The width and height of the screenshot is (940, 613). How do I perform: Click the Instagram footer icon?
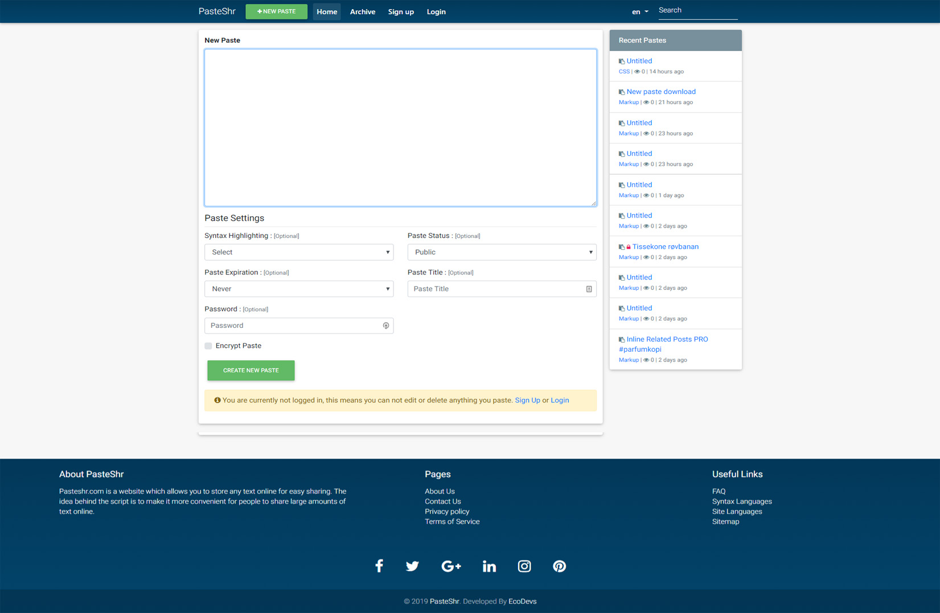point(524,566)
